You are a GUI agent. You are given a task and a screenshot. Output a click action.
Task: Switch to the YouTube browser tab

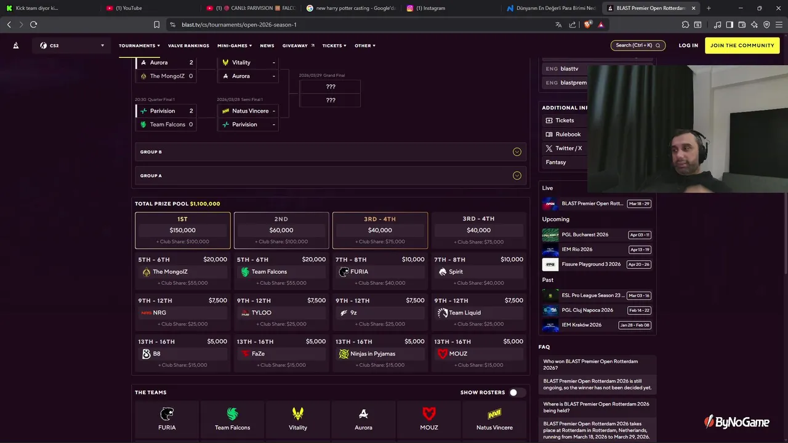(x=150, y=8)
